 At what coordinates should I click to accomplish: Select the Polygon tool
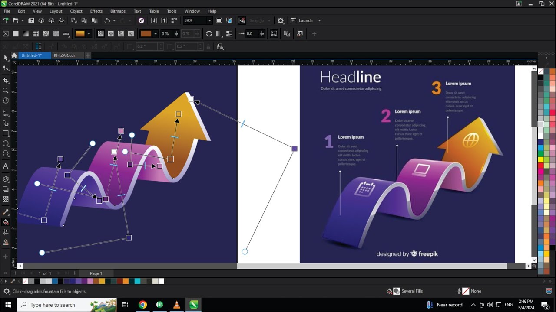click(6, 153)
